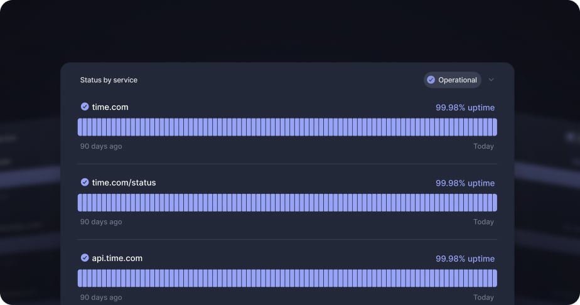This screenshot has width=580, height=305.
Task: Click the checkmark icon beside time.com/status
Action: click(85, 182)
